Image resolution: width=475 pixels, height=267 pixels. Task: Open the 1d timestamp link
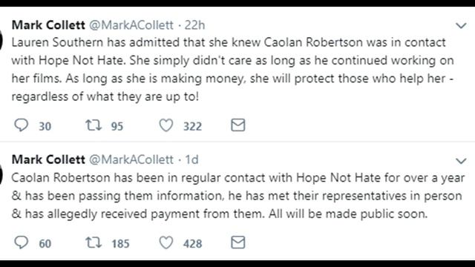tap(191, 159)
